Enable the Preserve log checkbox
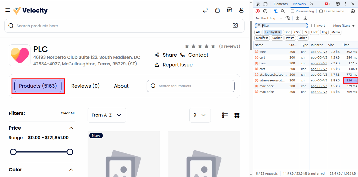This screenshot has width=358, height=177. 292,11
